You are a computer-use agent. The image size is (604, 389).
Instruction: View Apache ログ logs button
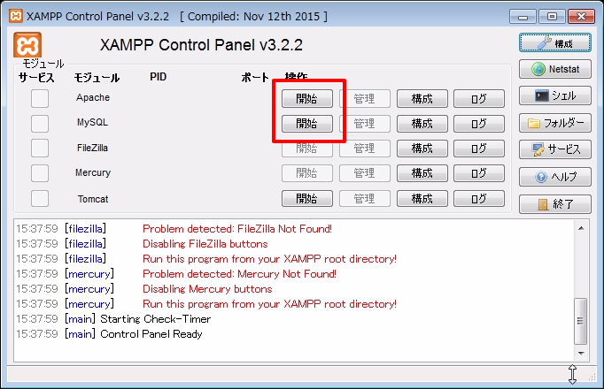[x=479, y=99]
